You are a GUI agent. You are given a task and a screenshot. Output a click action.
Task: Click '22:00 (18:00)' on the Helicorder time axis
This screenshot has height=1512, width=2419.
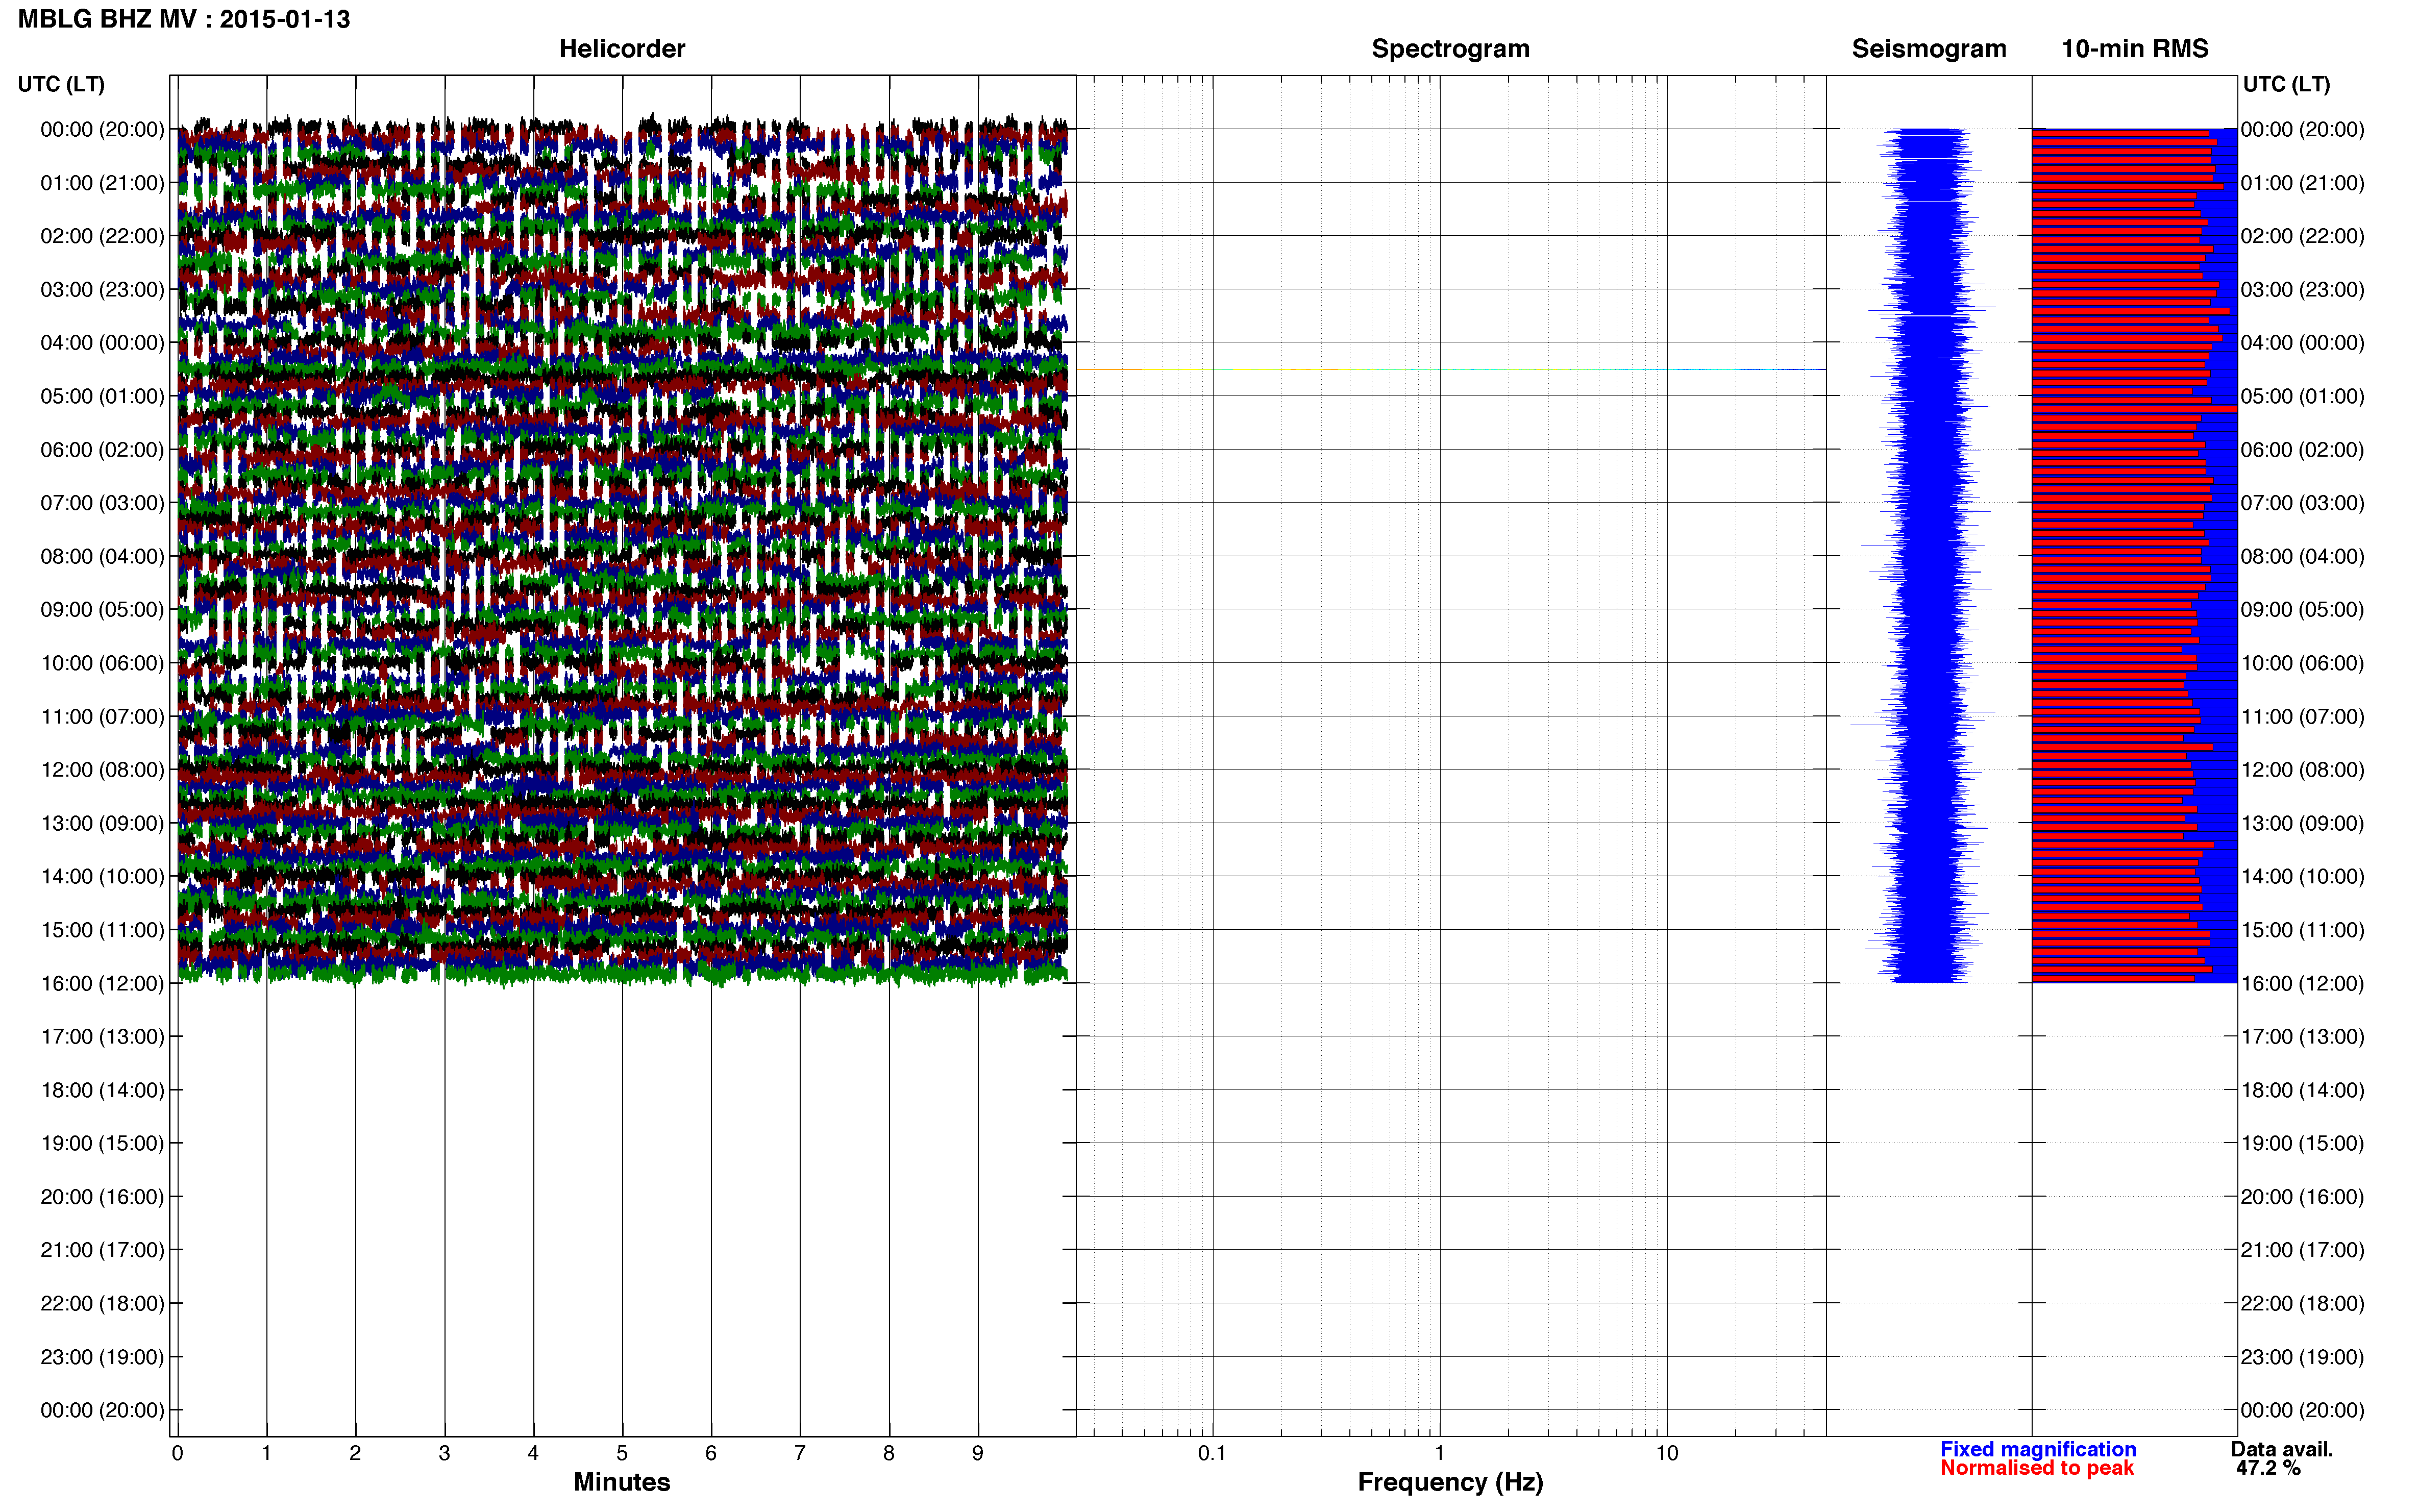(x=102, y=1304)
